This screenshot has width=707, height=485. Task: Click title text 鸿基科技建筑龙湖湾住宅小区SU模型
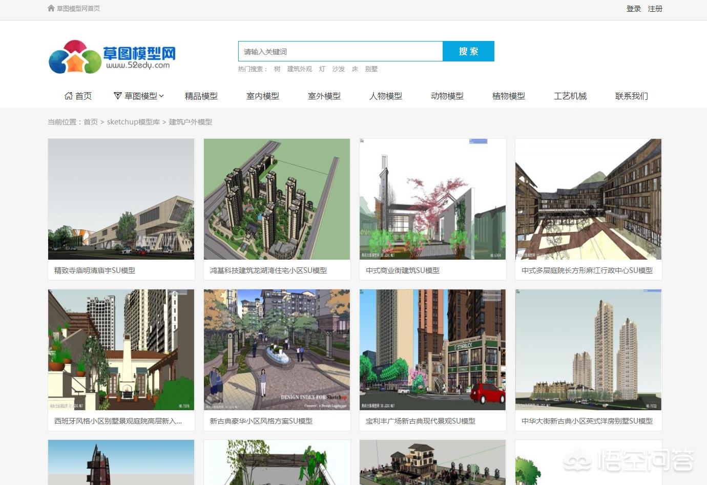point(268,270)
